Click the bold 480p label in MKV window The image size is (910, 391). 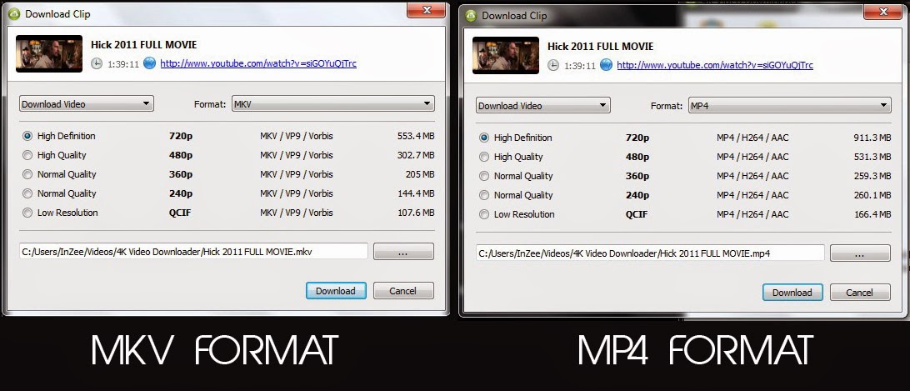click(181, 155)
